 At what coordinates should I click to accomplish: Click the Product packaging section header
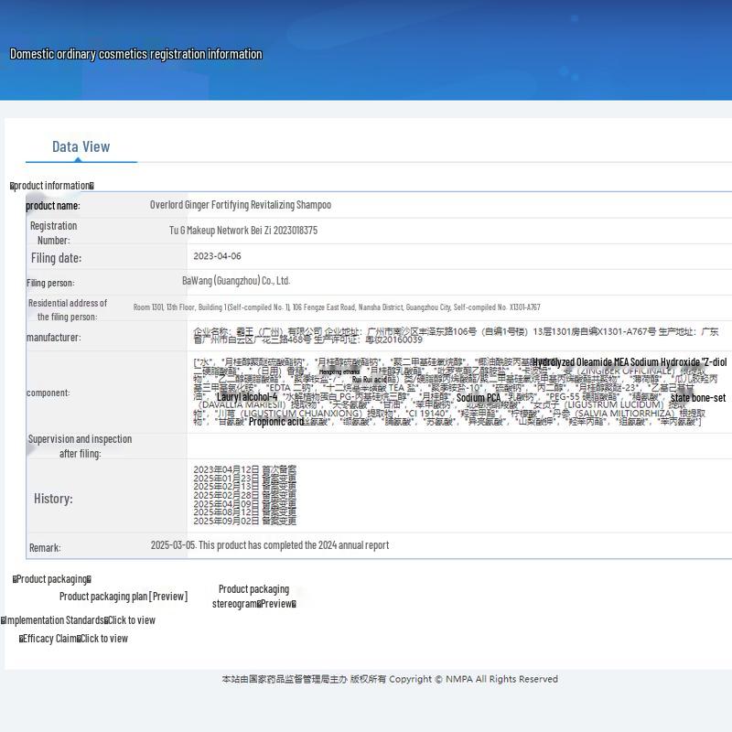pyautogui.click(x=52, y=579)
